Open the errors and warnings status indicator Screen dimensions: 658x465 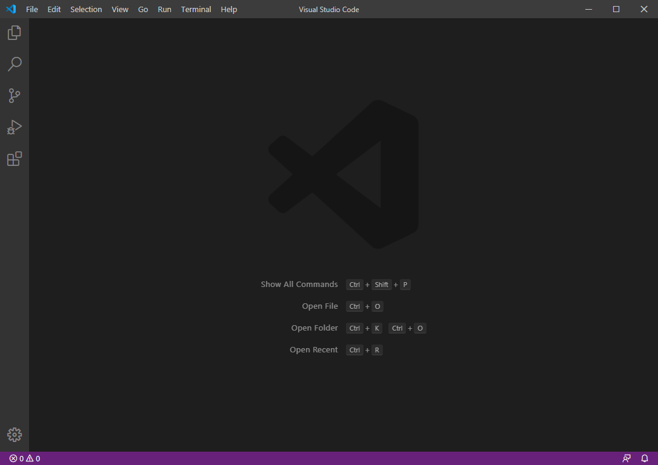coord(25,458)
